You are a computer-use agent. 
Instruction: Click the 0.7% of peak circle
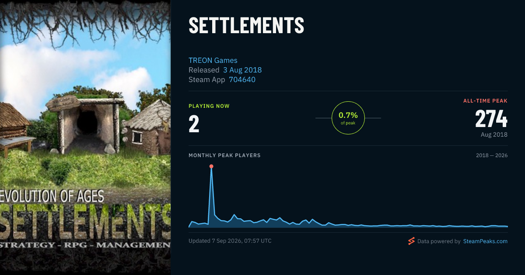tap(348, 118)
